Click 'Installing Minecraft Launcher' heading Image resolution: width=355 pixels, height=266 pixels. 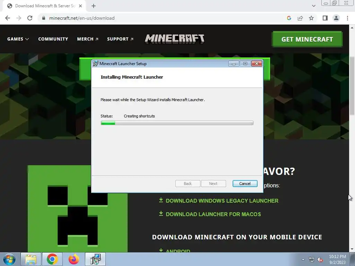point(132,77)
